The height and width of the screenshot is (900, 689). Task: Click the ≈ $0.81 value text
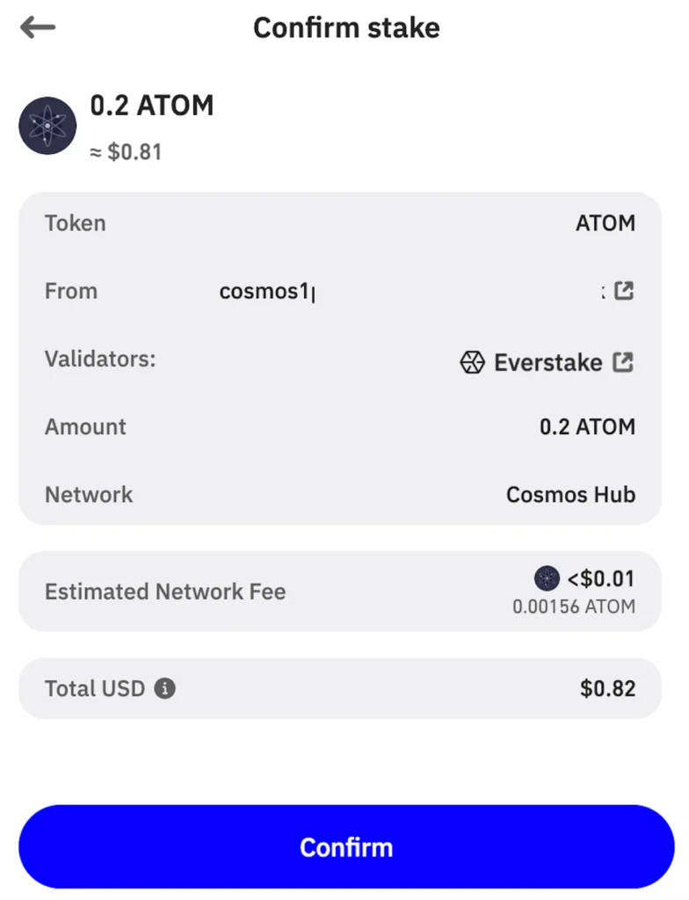pos(126,152)
